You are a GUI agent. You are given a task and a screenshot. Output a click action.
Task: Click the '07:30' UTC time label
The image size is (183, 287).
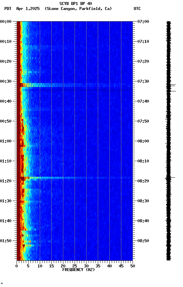click(x=143, y=81)
